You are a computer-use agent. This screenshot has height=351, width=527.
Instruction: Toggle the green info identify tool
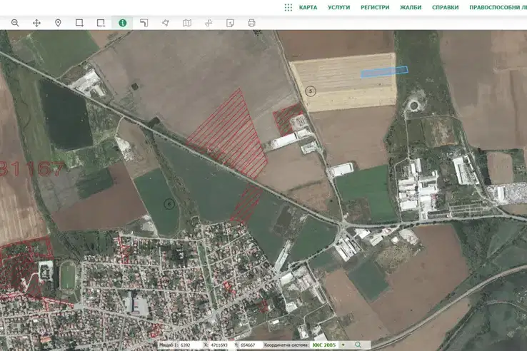pos(122,23)
